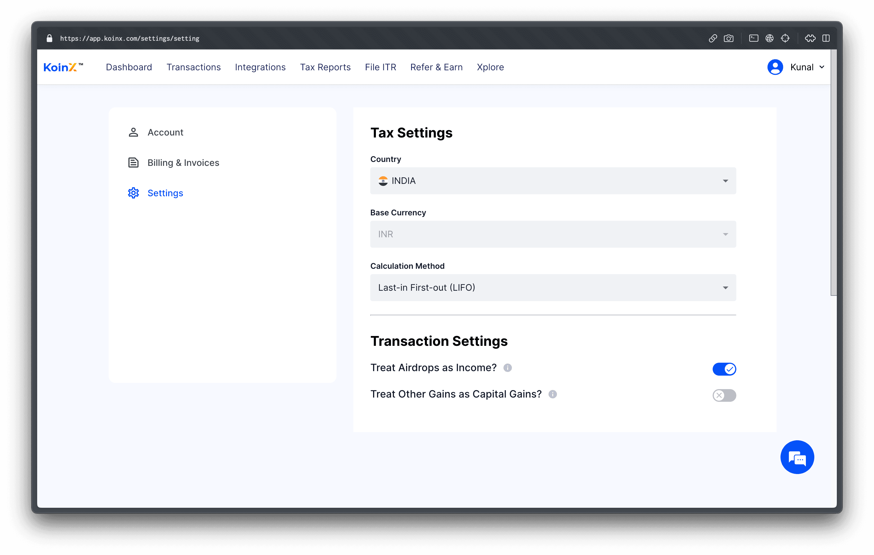Expand the Base Currency INR dropdown

click(726, 234)
